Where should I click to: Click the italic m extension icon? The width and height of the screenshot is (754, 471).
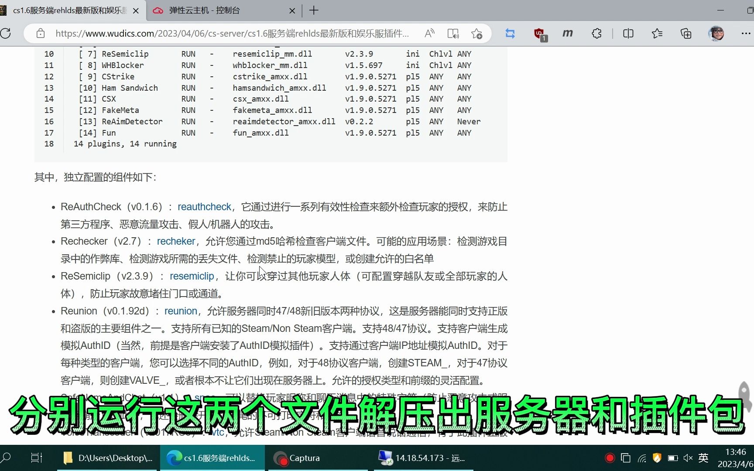[568, 33]
